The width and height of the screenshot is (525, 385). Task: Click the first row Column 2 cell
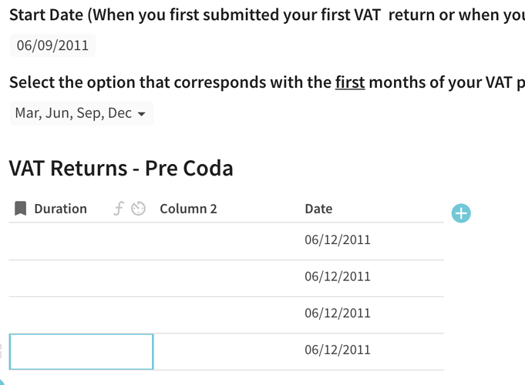pos(225,240)
